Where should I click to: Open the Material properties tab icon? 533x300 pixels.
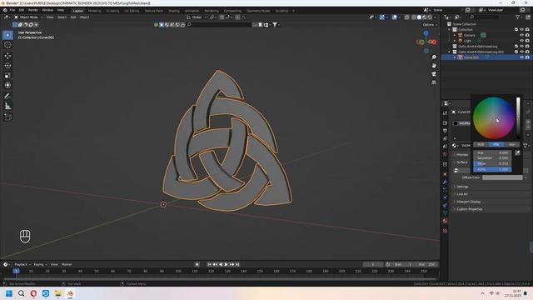click(445, 221)
